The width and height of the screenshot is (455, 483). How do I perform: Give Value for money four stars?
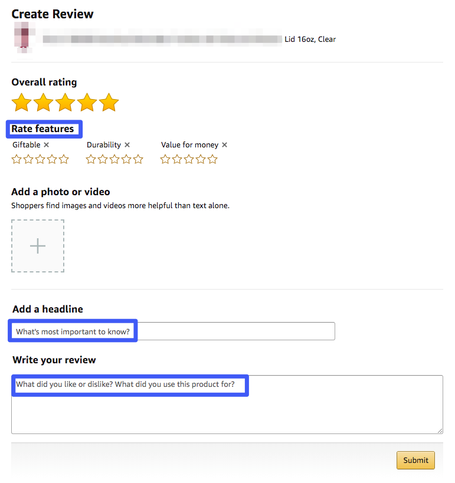click(x=201, y=159)
